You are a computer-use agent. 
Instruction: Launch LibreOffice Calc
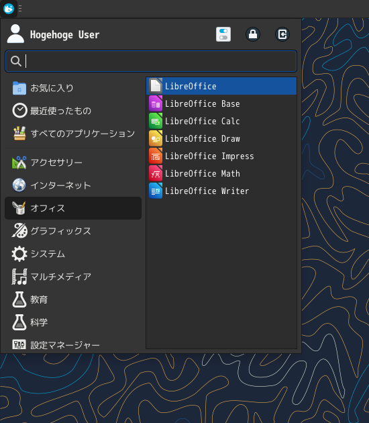click(x=221, y=121)
